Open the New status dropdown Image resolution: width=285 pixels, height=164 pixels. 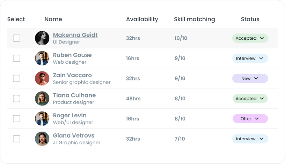250,78
